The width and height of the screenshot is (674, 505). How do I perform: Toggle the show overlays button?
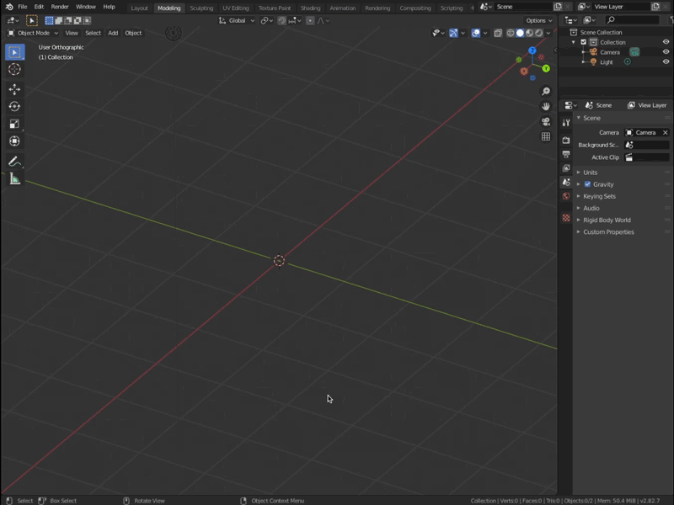click(475, 33)
